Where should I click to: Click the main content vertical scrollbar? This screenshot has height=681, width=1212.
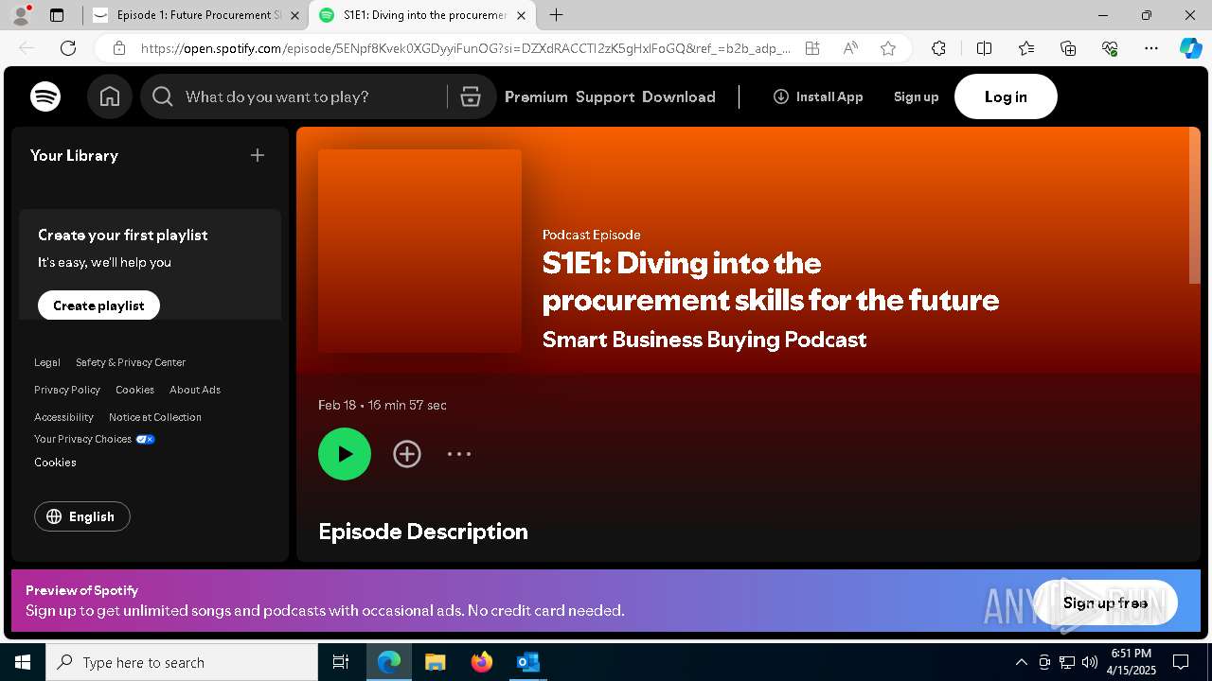(x=1195, y=205)
